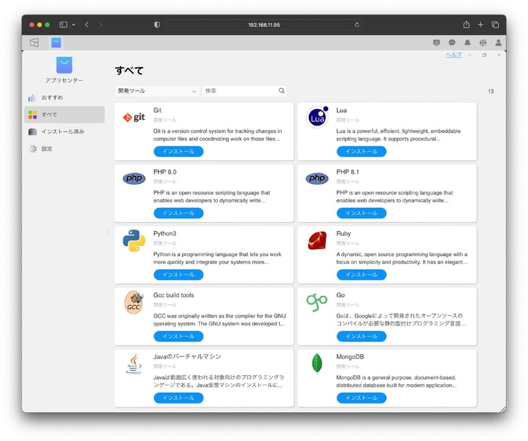Install Lua with its インストール button
Viewport: 528px width, 441px height.
pos(361,152)
